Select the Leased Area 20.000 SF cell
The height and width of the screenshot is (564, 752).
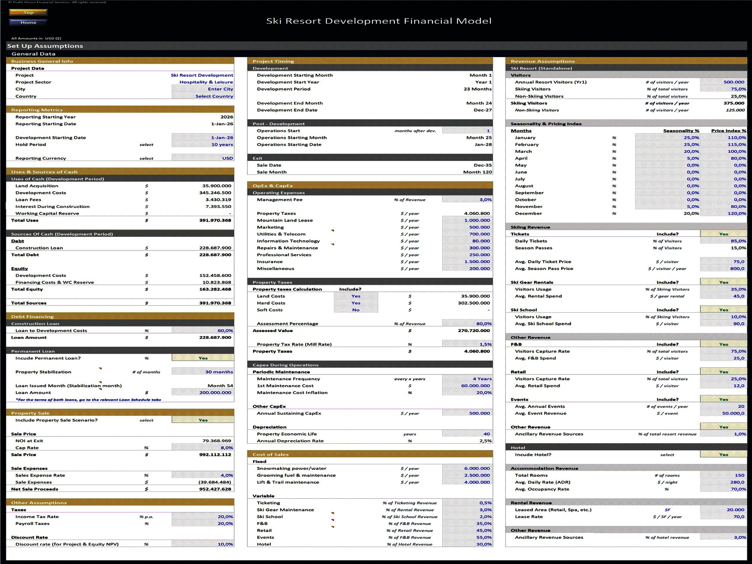coord(723,510)
